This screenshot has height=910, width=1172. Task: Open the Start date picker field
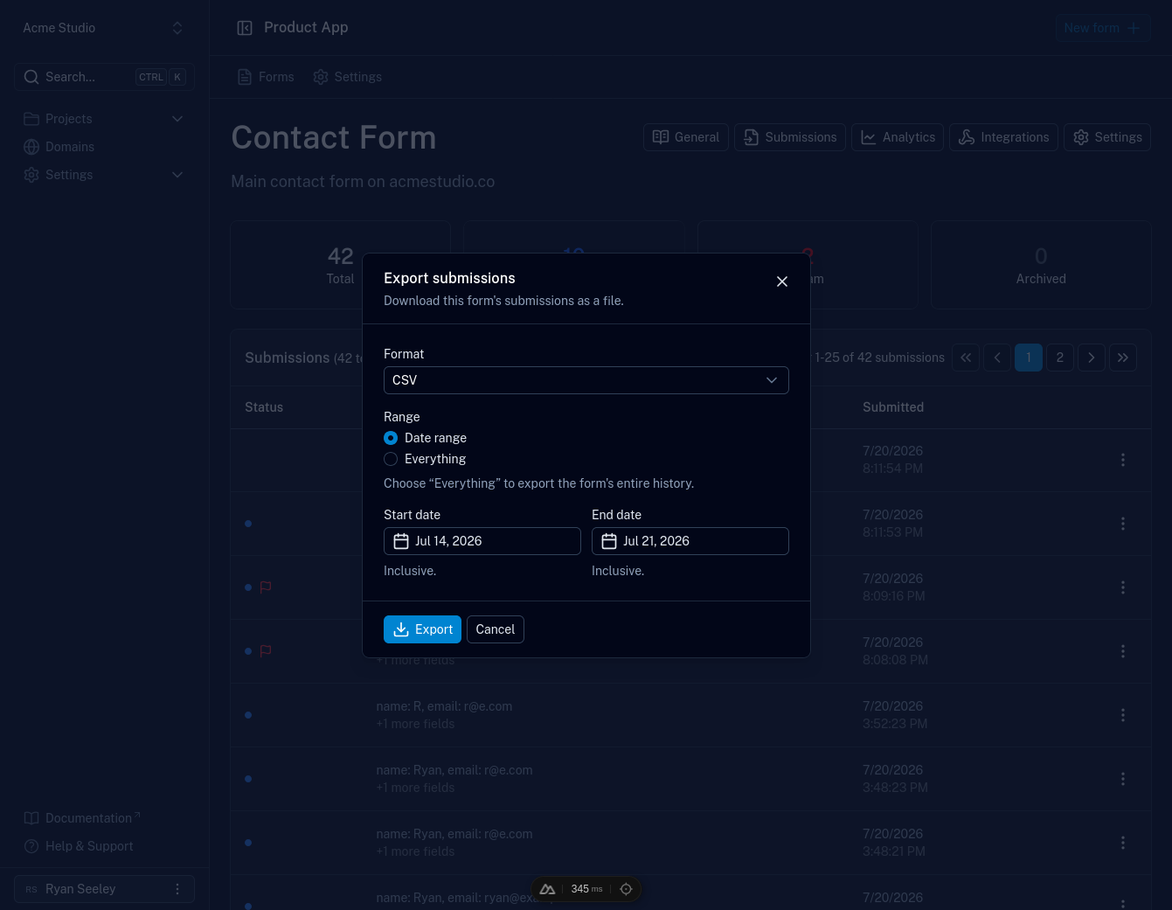[x=482, y=541]
